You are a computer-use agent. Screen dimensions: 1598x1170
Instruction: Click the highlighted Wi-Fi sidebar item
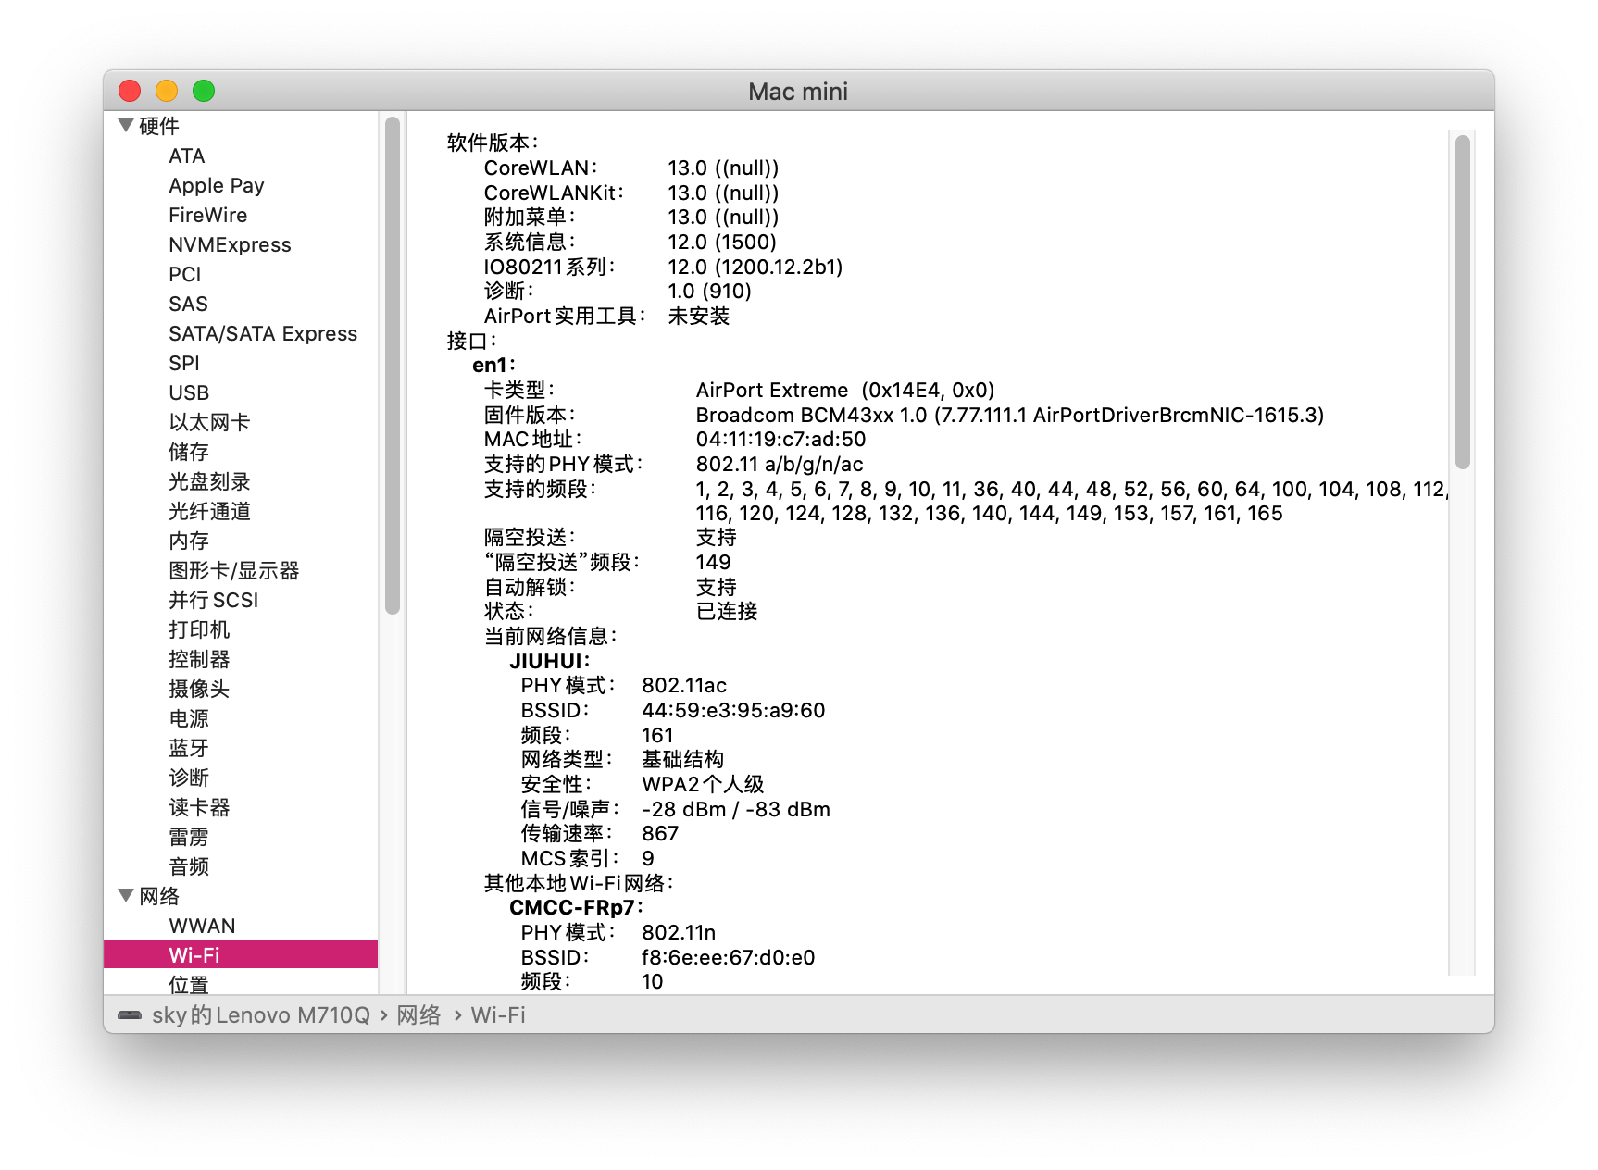click(194, 955)
